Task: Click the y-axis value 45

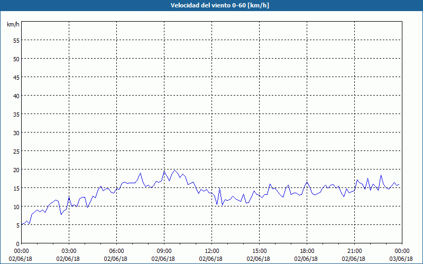Action: pyautogui.click(x=16, y=77)
